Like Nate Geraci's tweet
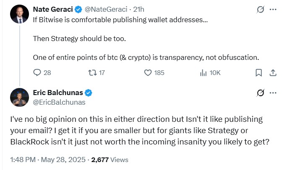The height and width of the screenshot is (170, 285). pos(148,73)
